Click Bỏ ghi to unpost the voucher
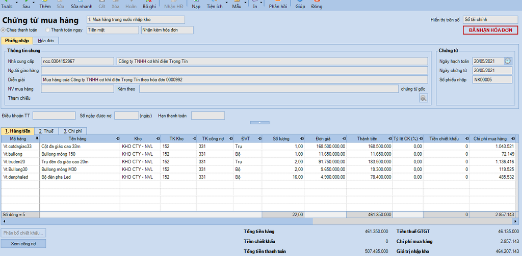Screen dimensions: 522x256 tap(149, 5)
